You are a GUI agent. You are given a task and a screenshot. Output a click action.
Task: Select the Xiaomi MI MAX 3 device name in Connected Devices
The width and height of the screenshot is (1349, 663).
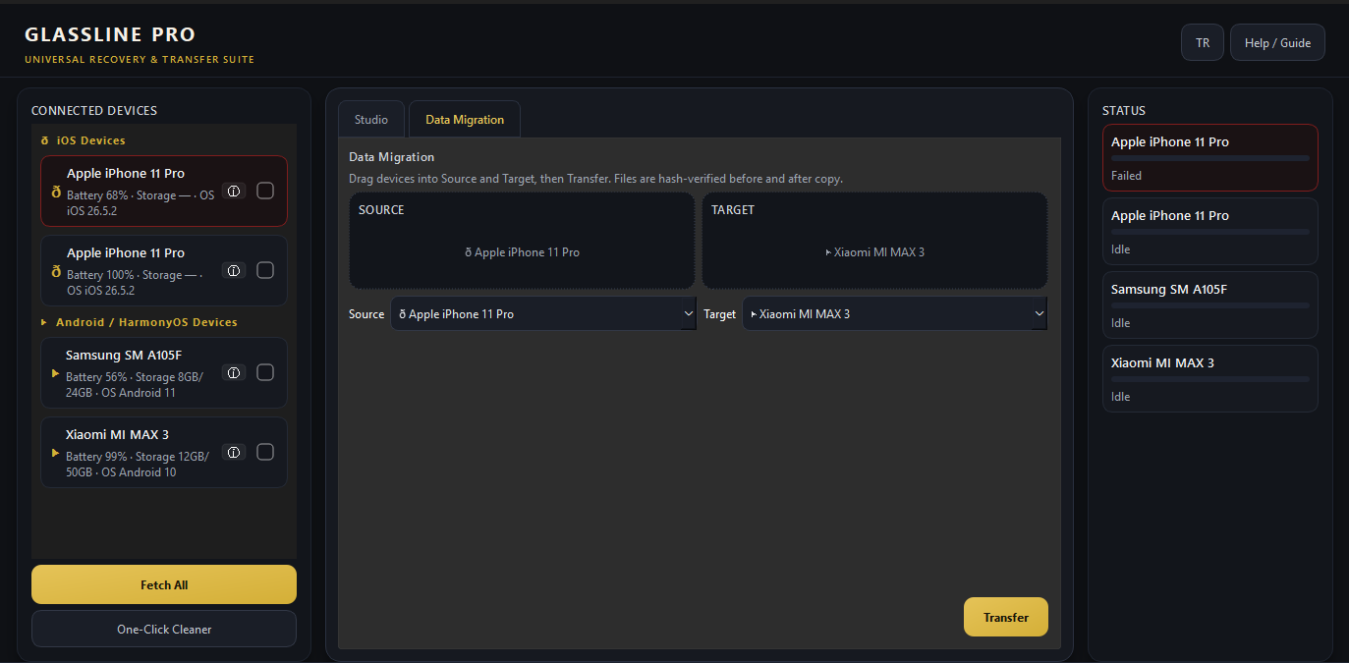[x=118, y=435]
